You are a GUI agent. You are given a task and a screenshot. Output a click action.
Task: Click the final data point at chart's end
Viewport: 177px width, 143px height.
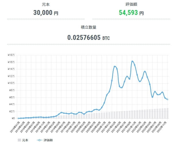tap(168, 99)
